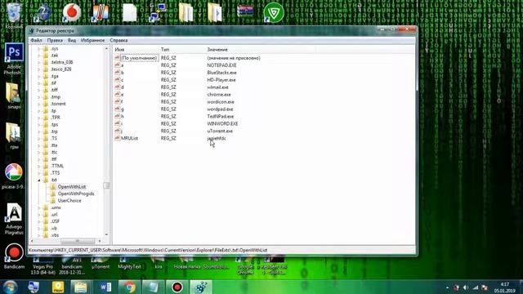
Task: Click the tree pane scroll-up arrow
Action: (107, 49)
